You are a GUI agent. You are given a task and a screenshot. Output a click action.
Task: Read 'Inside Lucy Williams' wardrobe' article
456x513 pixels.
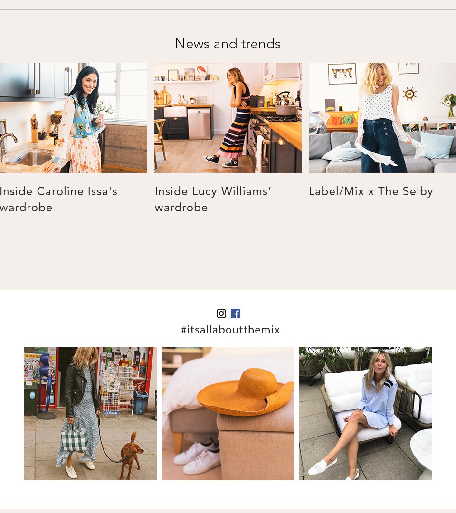click(213, 199)
